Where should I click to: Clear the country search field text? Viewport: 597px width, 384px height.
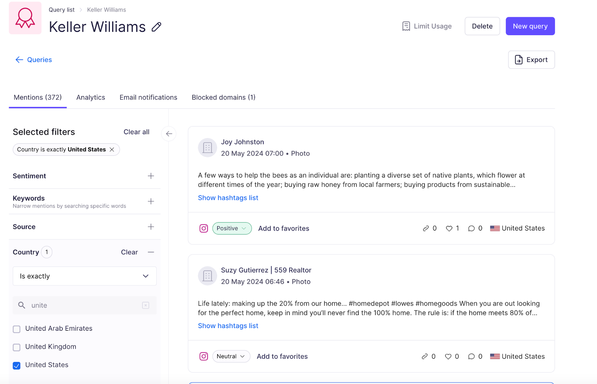[x=146, y=305]
